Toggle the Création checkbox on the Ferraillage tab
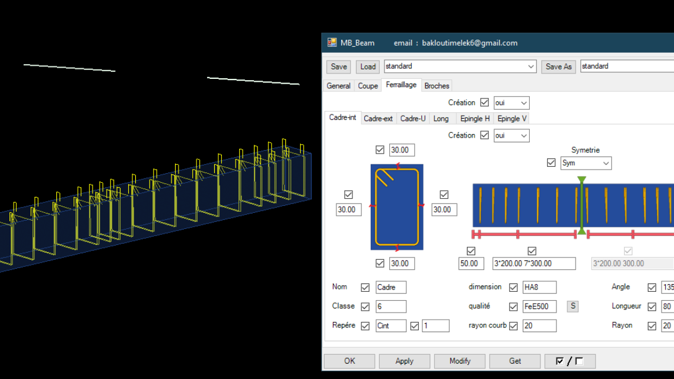This screenshot has height=379, width=674. pos(485,102)
